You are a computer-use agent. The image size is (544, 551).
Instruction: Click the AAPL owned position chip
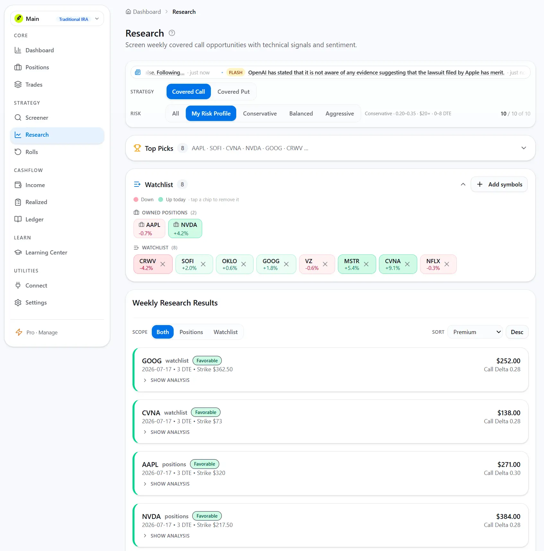149,228
